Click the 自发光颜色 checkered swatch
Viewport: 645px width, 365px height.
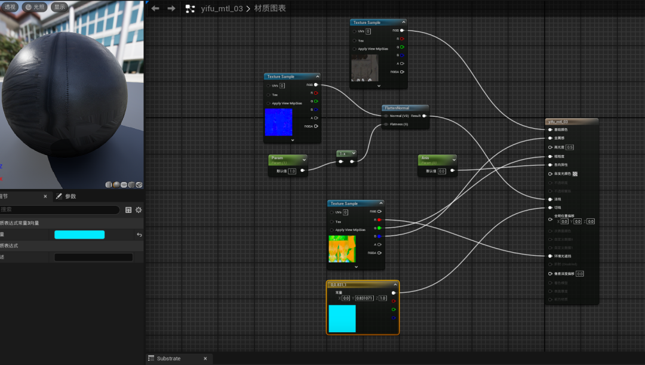(575, 174)
